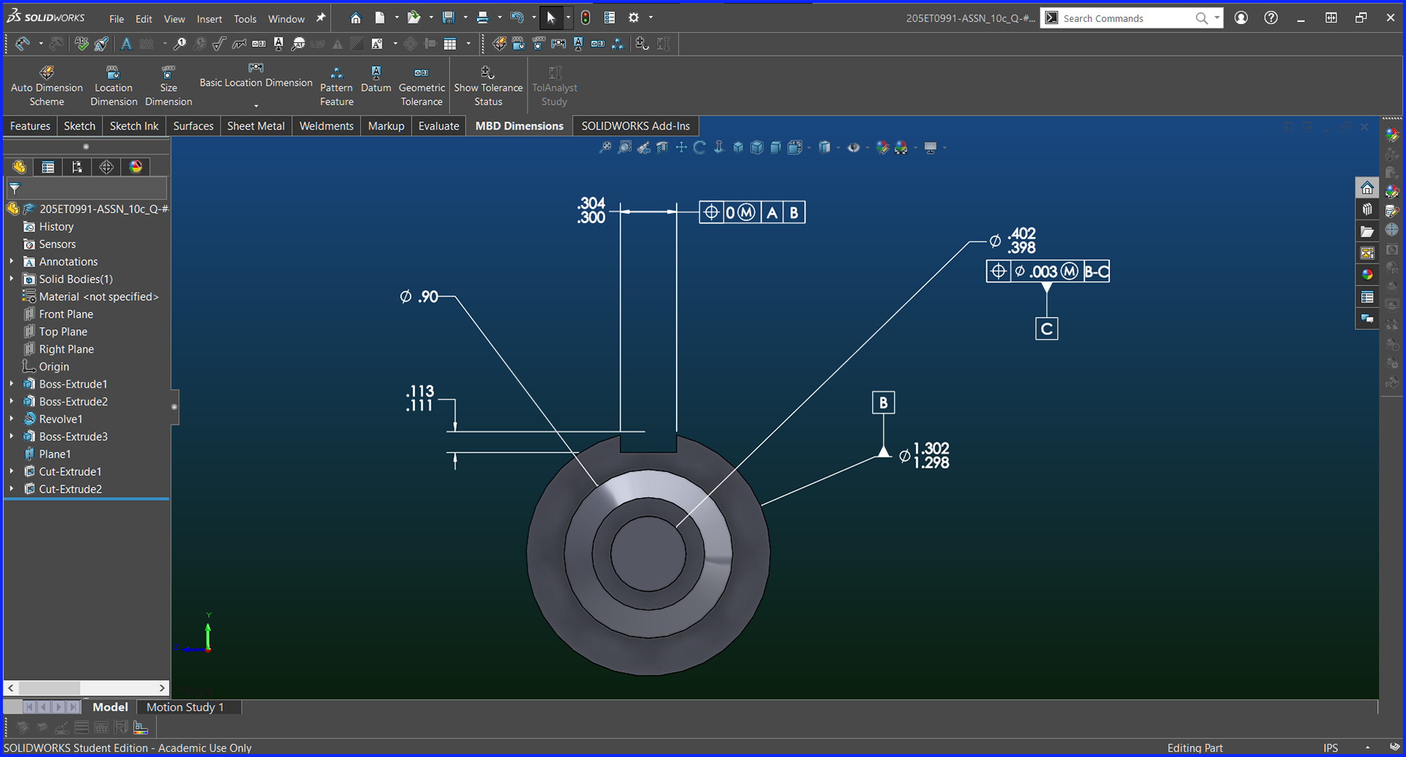Open Geometric Tolerance tool

[422, 86]
